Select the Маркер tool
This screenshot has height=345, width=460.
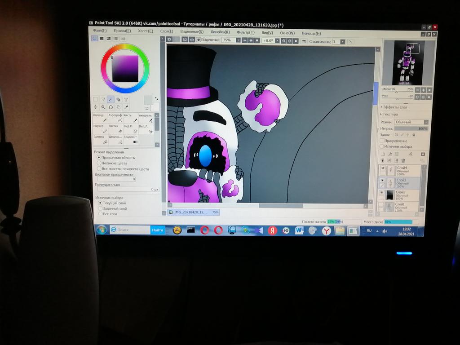100,129
